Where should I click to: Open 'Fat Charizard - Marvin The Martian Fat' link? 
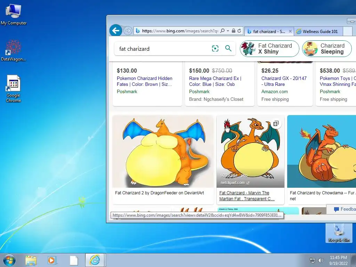click(247, 196)
